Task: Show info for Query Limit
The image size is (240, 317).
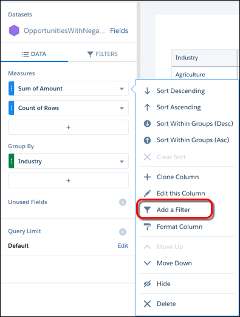Action: click(x=123, y=231)
